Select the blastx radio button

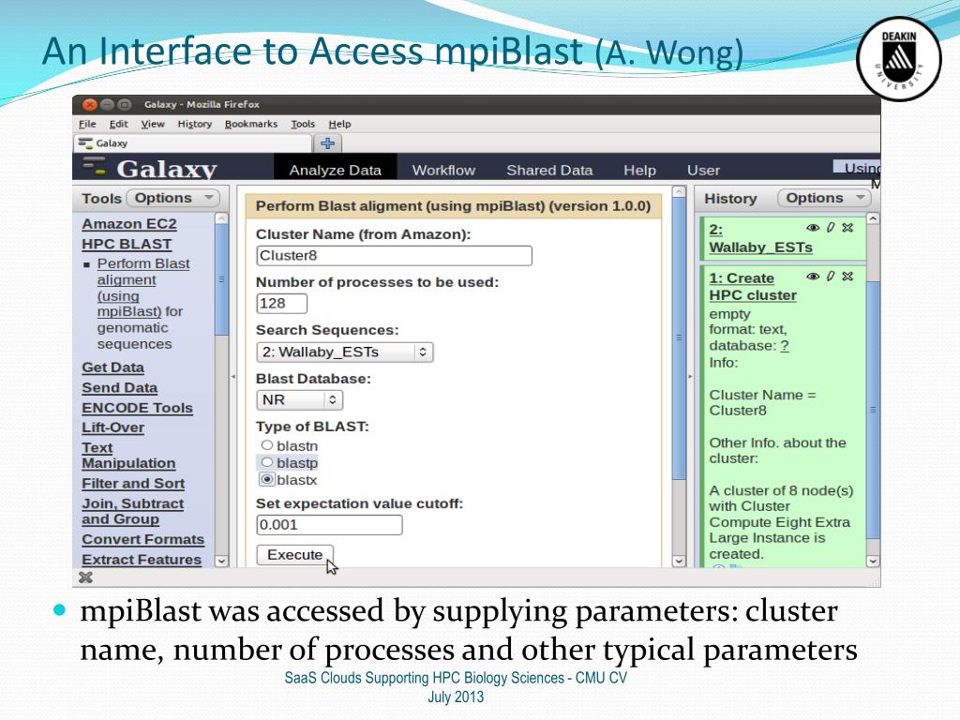click(x=267, y=479)
